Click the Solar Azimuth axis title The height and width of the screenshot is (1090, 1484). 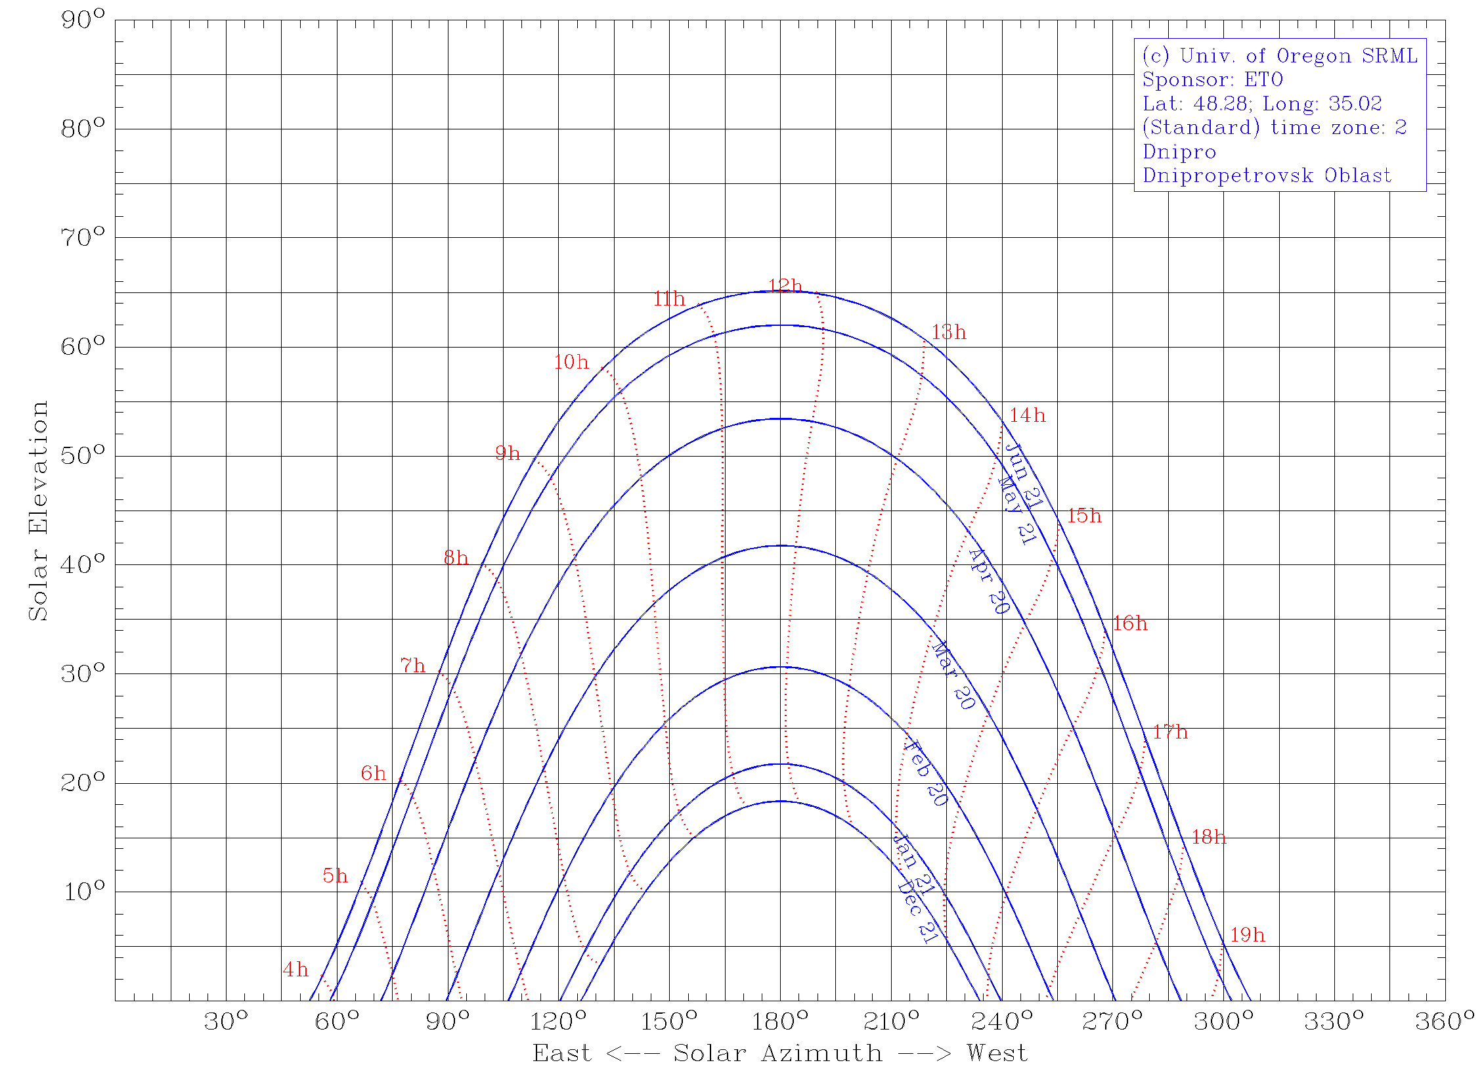coord(780,1054)
